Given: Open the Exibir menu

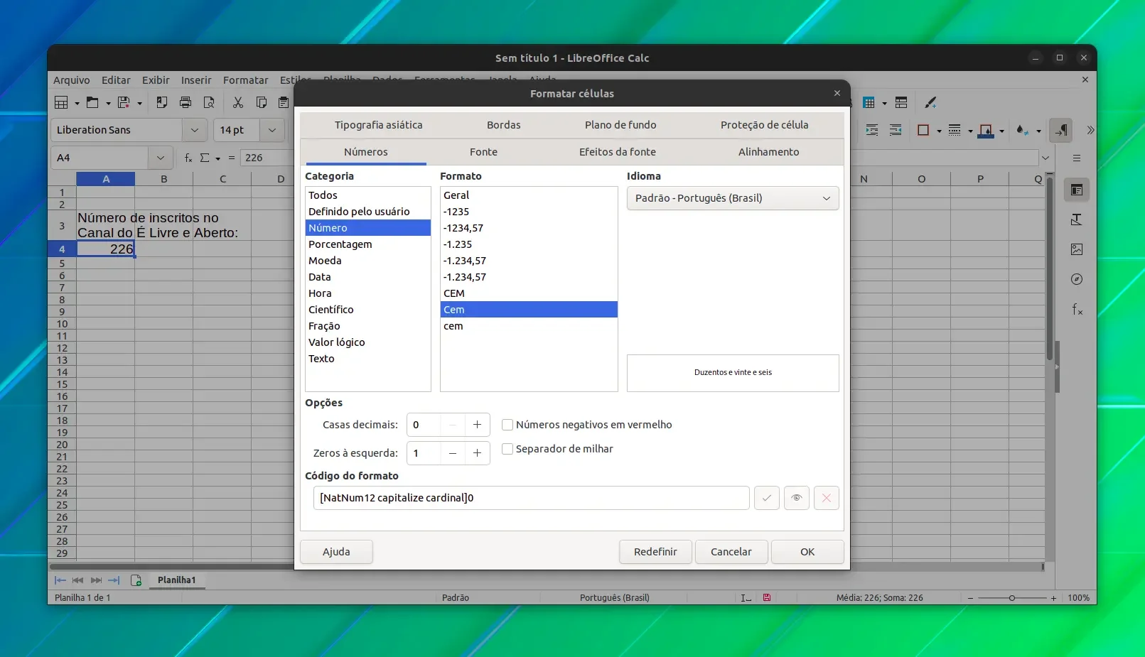Looking at the screenshot, I should (156, 80).
